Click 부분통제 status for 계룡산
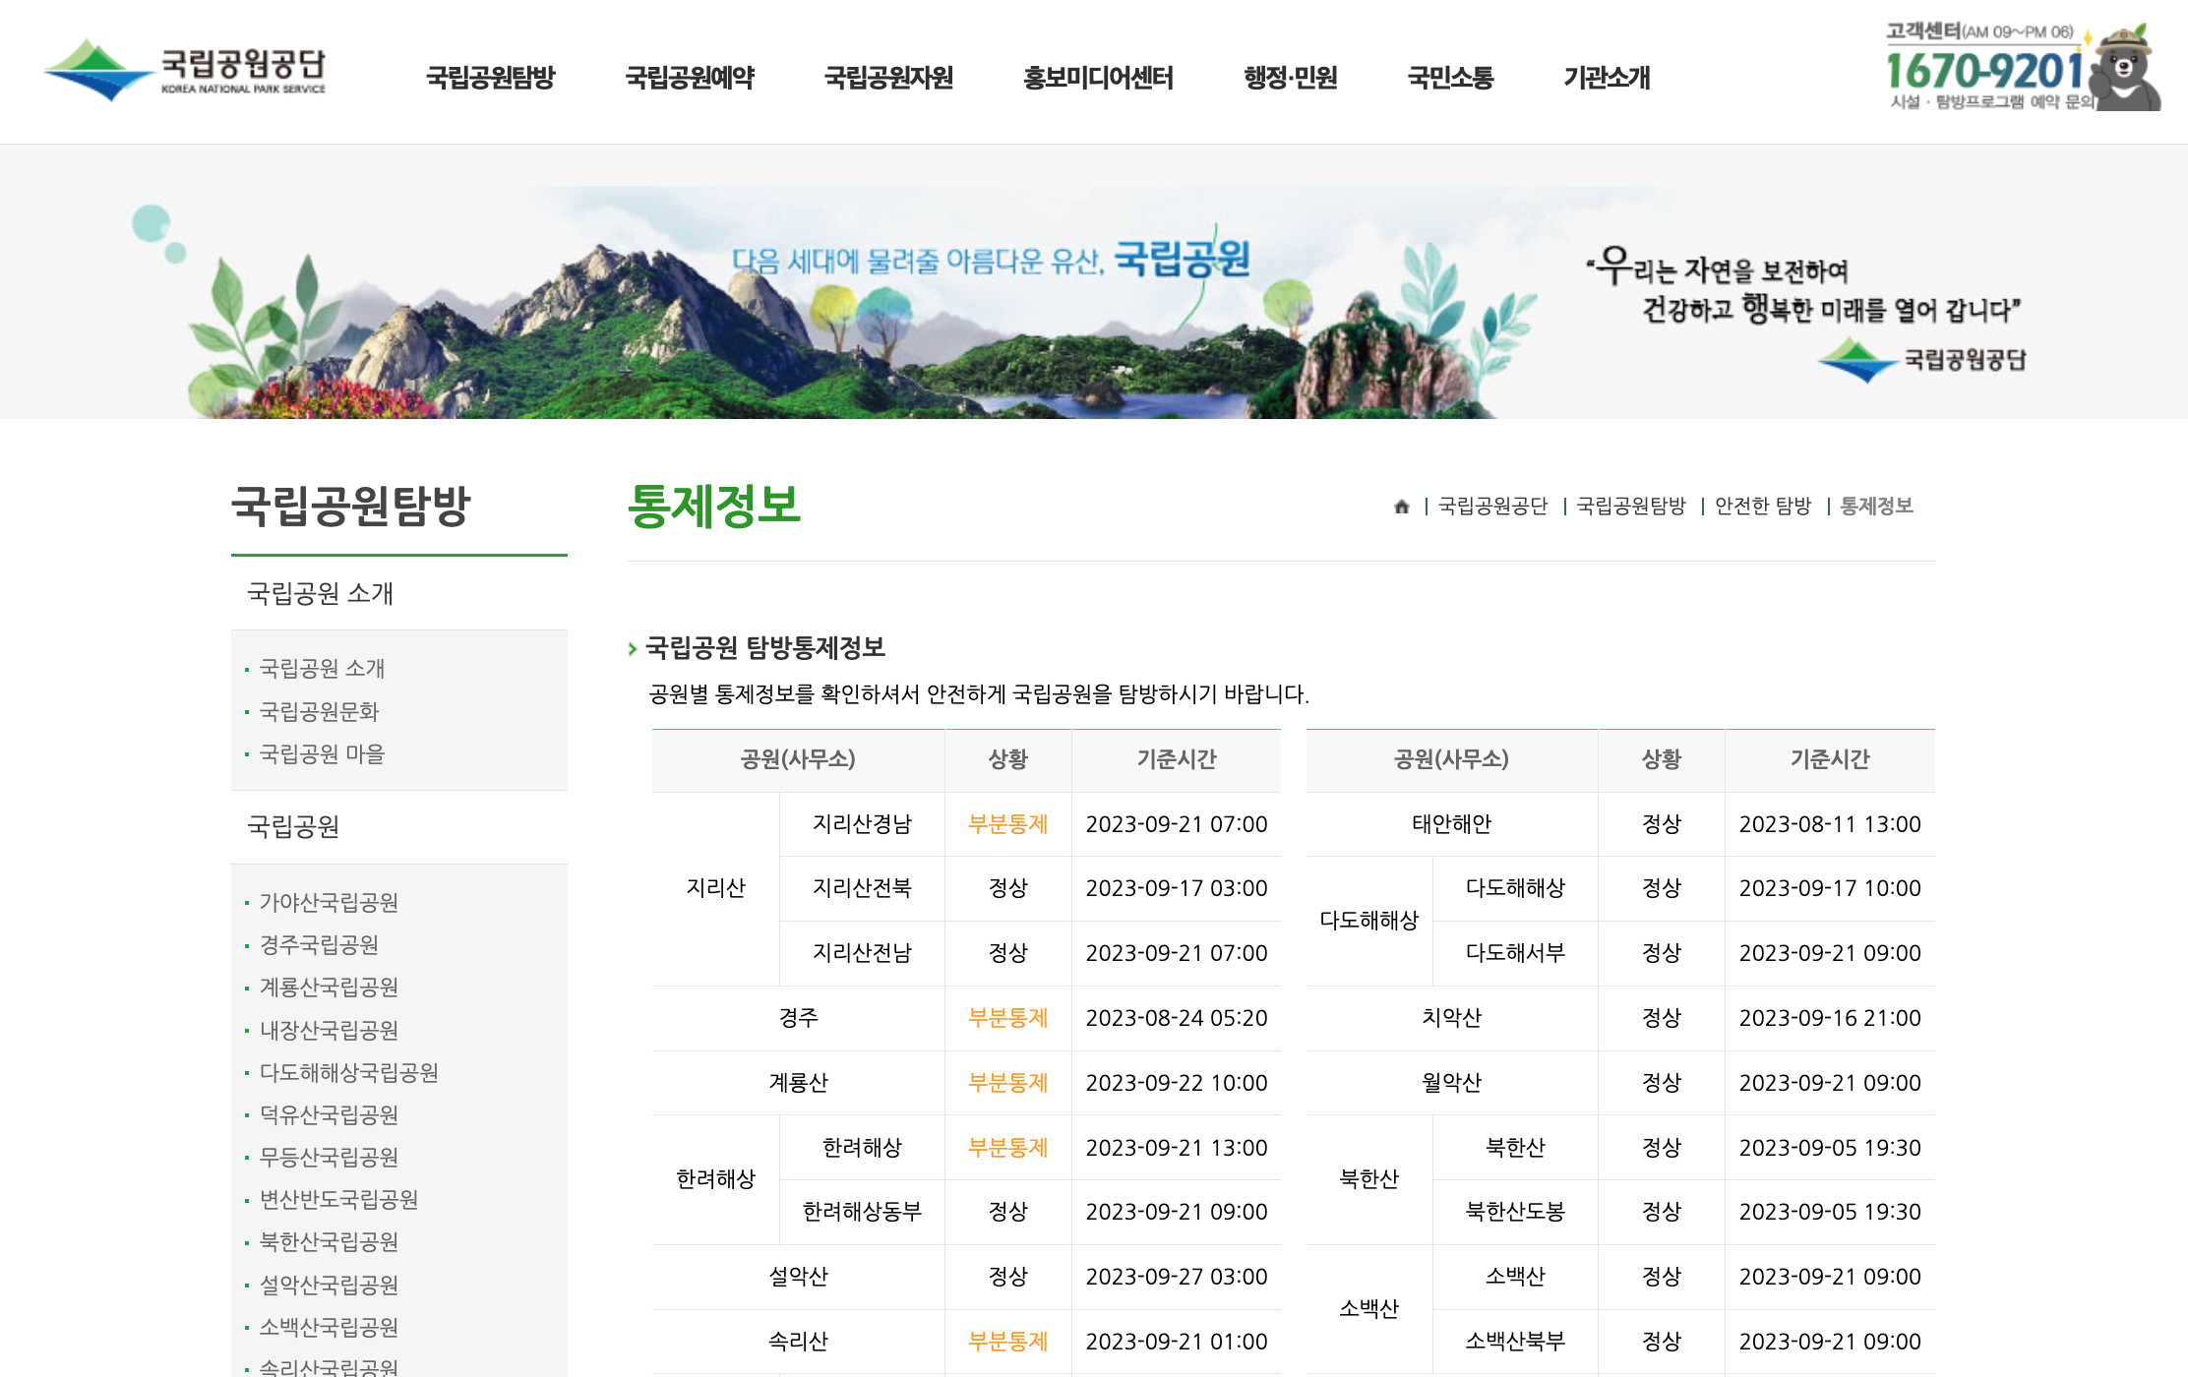2188x1377 pixels. point(1007,1083)
